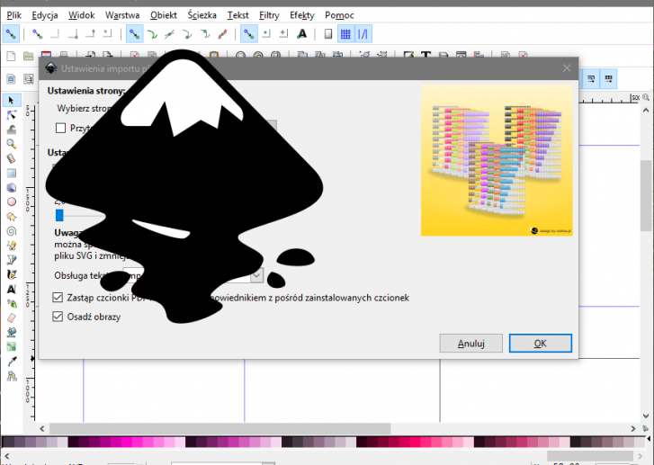Viewport: 654px width, 465px height.
Task: Select the Zoom magnifier tool in toolbox
Action: pos(12,144)
